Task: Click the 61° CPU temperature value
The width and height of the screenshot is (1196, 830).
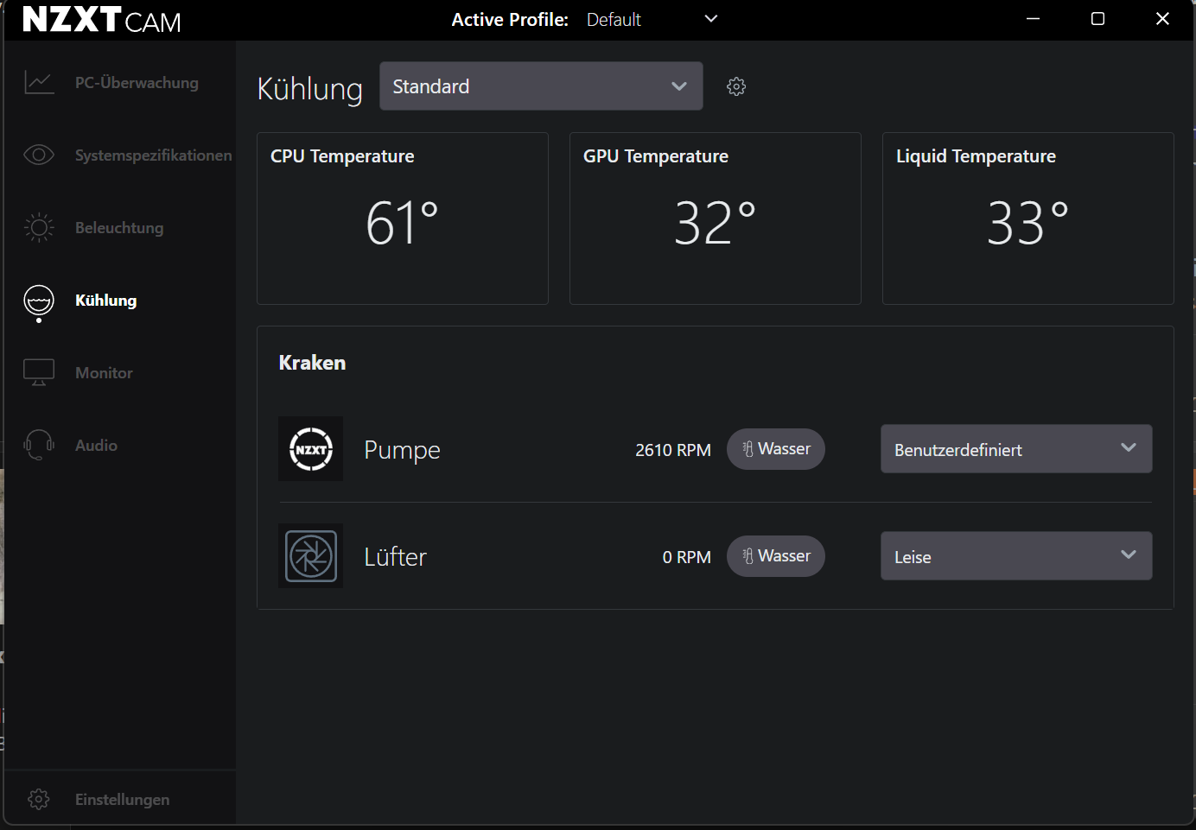Action: click(x=403, y=223)
